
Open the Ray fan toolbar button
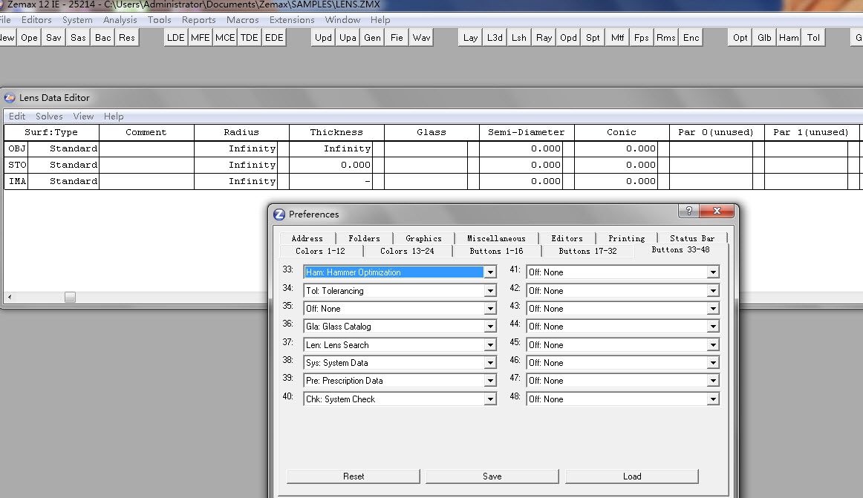(544, 37)
